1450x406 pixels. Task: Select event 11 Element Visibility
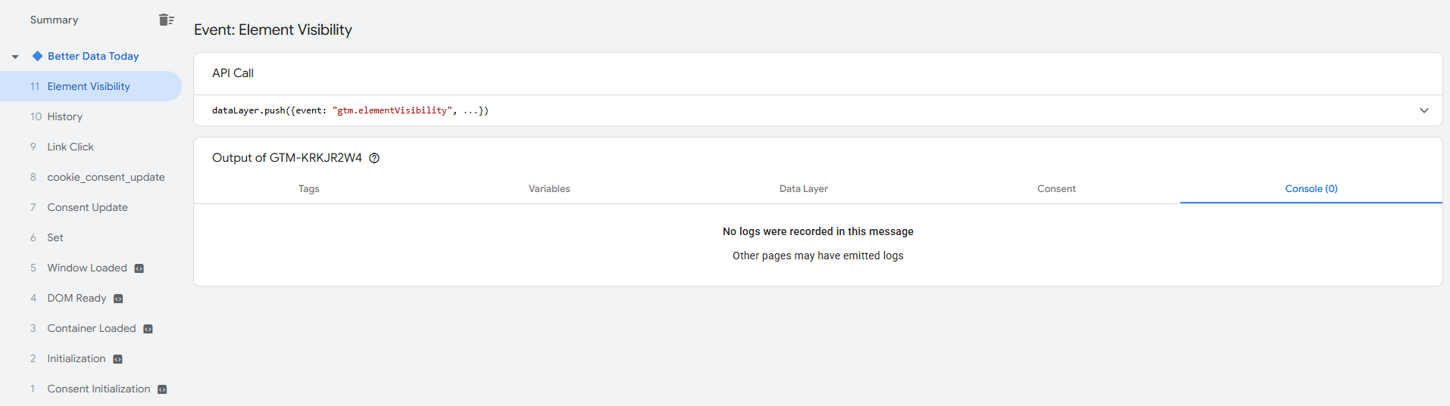click(x=91, y=86)
